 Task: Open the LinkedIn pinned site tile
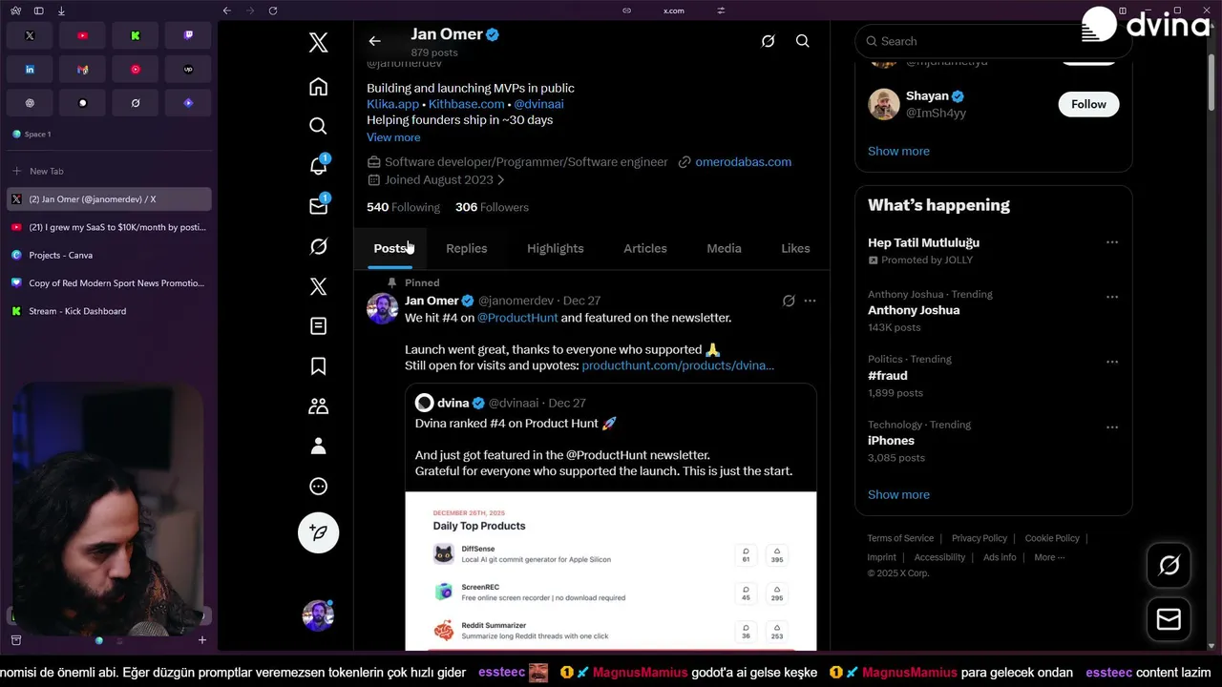(x=30, y=70)
